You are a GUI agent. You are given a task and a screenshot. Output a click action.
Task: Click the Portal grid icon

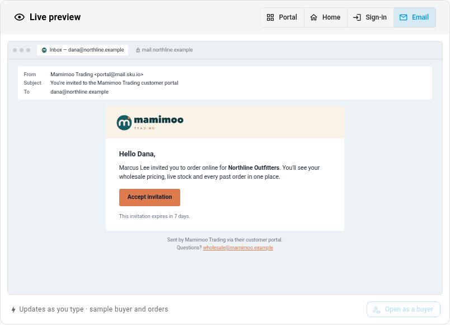270,17
